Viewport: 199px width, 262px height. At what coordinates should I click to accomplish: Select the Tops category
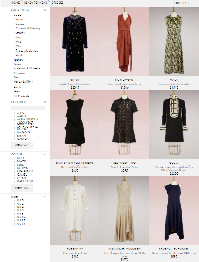coord(17,91)
